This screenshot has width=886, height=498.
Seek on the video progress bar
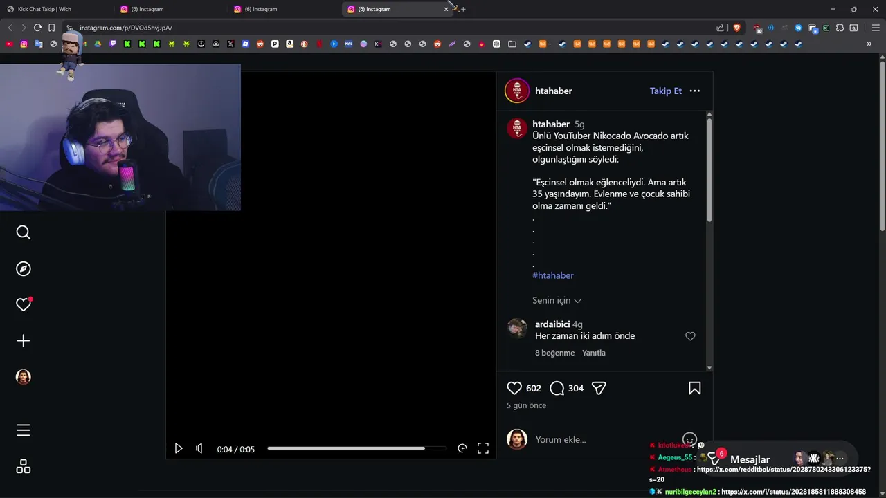pyautogui.click(x=357, y=448)
